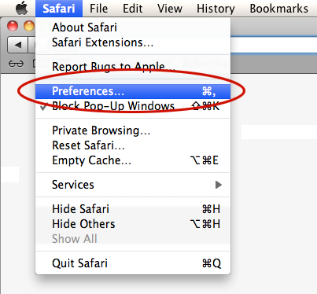Open the View menu
The width and height of the screenshot is (317, 294).
(x=170, y=9)
